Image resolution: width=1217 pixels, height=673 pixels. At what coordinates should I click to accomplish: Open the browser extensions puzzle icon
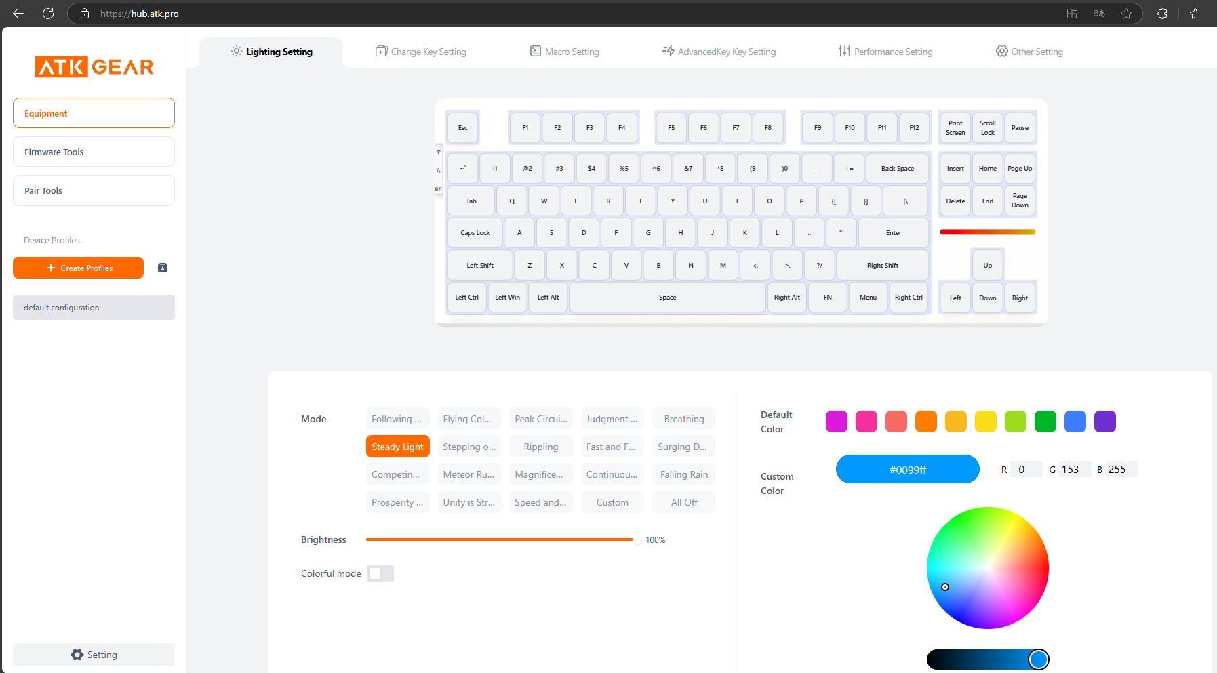[x=1162, y=14]
